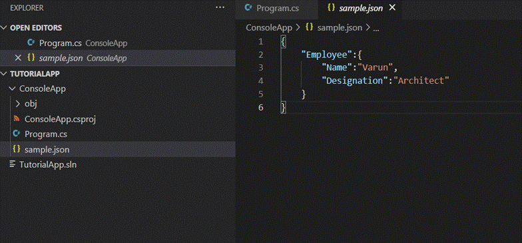
Task: Click the EXPLORER panel title
Action: tap(27, 8)
